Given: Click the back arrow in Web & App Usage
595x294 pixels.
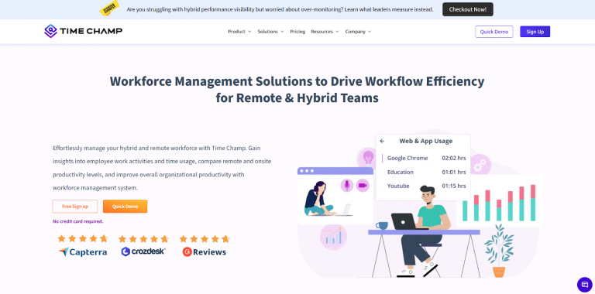Looking at the screenshot, I should click(x=382, y=141).
